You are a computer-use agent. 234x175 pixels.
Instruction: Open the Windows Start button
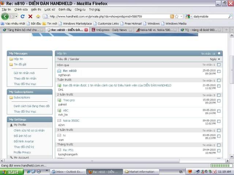click(10, 172)
